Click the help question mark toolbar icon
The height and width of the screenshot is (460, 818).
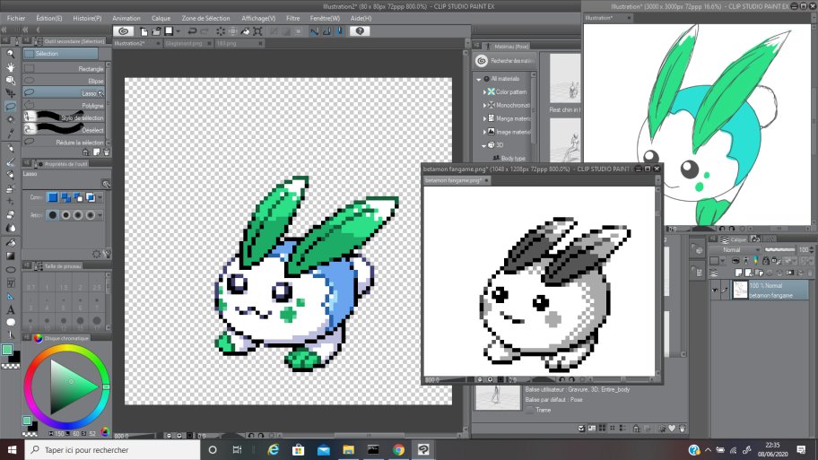(x=360, y=31)
